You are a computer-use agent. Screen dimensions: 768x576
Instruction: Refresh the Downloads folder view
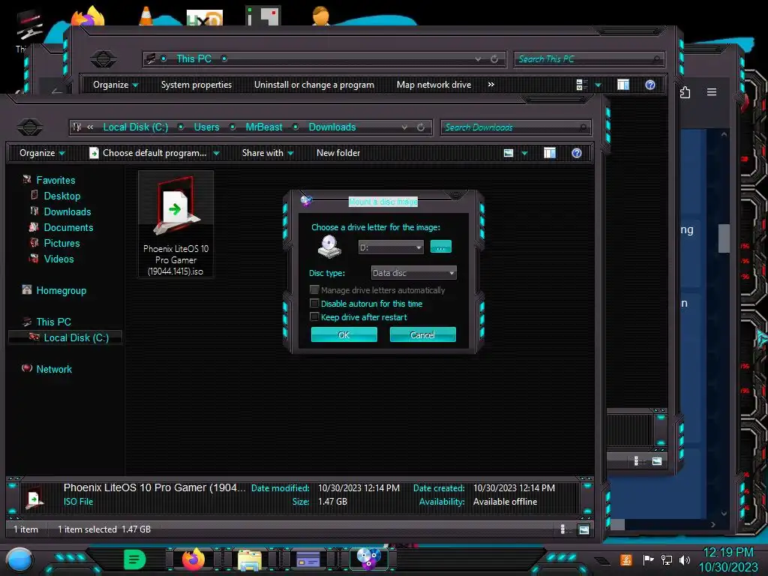[x=421, y=127]
